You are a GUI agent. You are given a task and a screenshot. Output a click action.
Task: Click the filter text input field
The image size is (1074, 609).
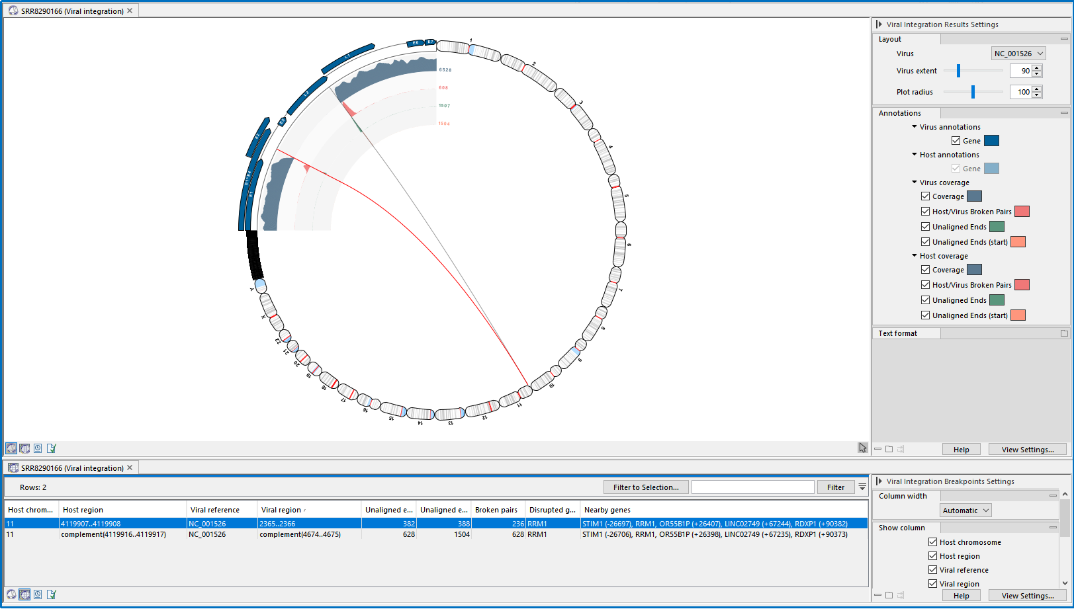point(752,487)
